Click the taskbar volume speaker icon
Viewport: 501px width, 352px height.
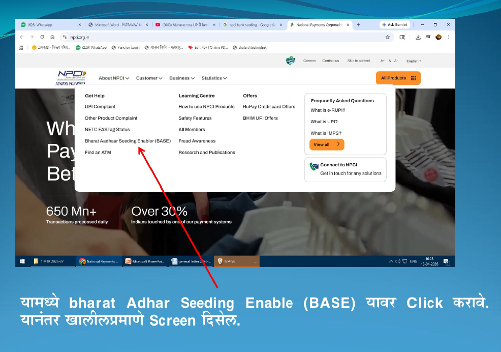[398, 261]
